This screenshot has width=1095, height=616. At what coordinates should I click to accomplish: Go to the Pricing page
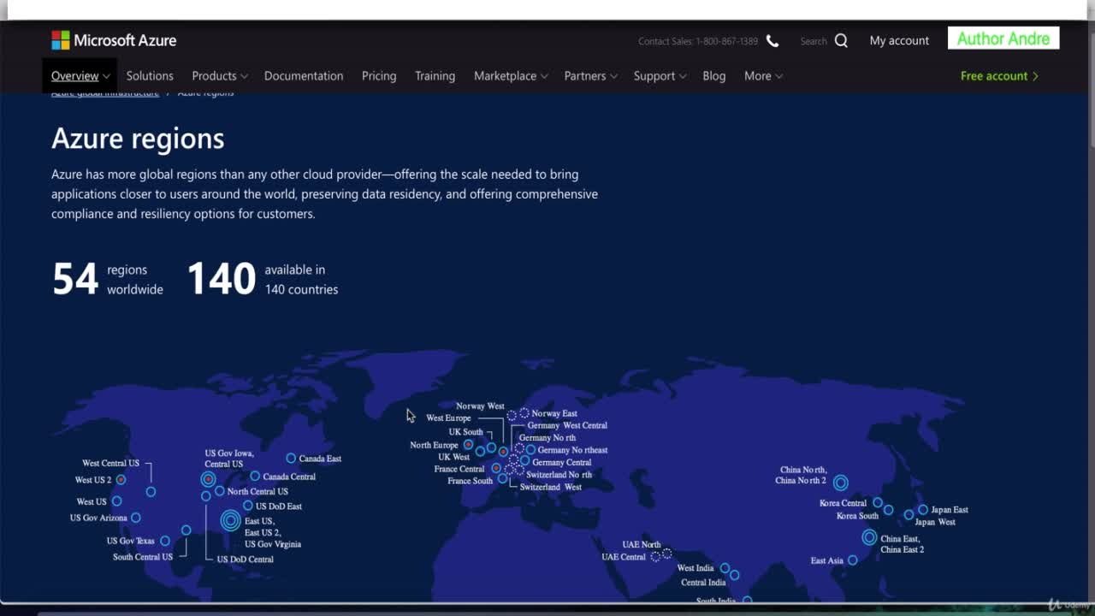click(x=379, y=76)
